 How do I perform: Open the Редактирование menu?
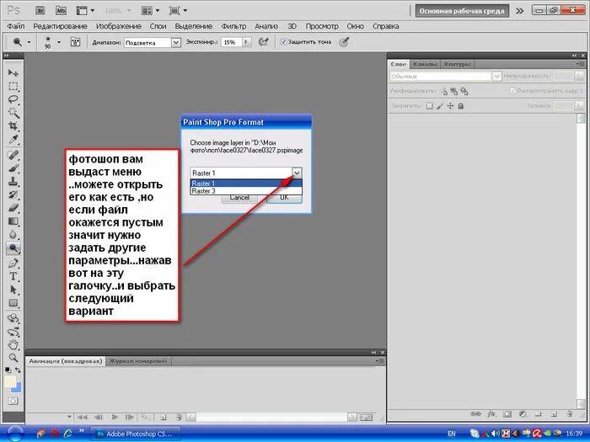click(x=60, y=26)
